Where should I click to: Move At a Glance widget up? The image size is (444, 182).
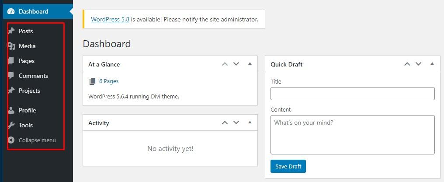[225, 64]
